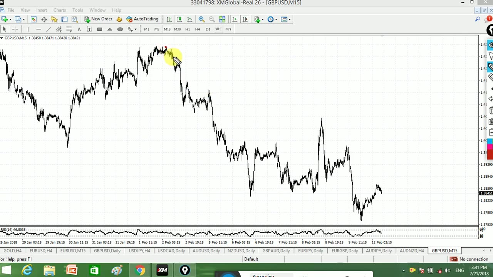Set timeframe to D1

(x=208, y=29)
